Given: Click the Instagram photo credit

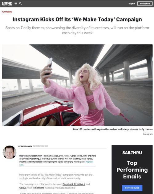Looking at the screenshot, I should (x=148, y=134).
